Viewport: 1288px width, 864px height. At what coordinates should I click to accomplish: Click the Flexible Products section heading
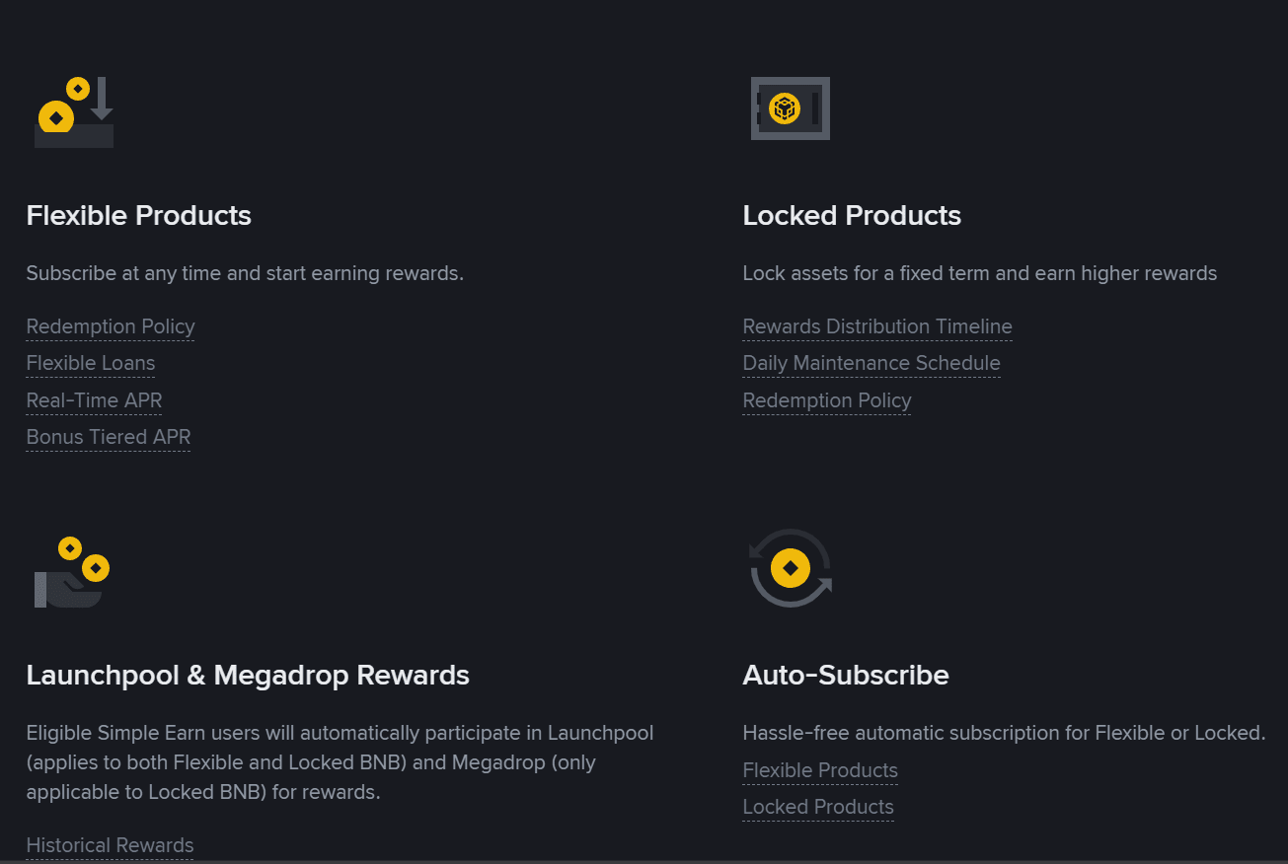point(139,216)
